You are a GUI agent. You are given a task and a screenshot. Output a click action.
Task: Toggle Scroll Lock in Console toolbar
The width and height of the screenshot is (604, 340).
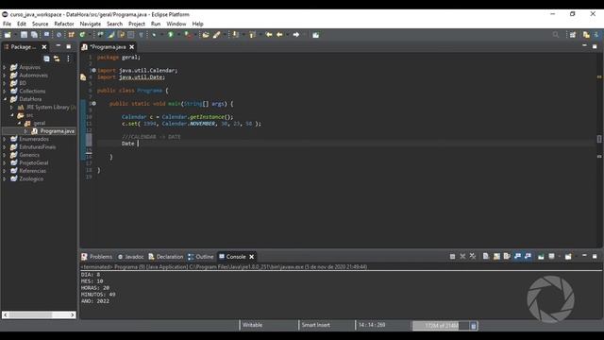point(496,256)
